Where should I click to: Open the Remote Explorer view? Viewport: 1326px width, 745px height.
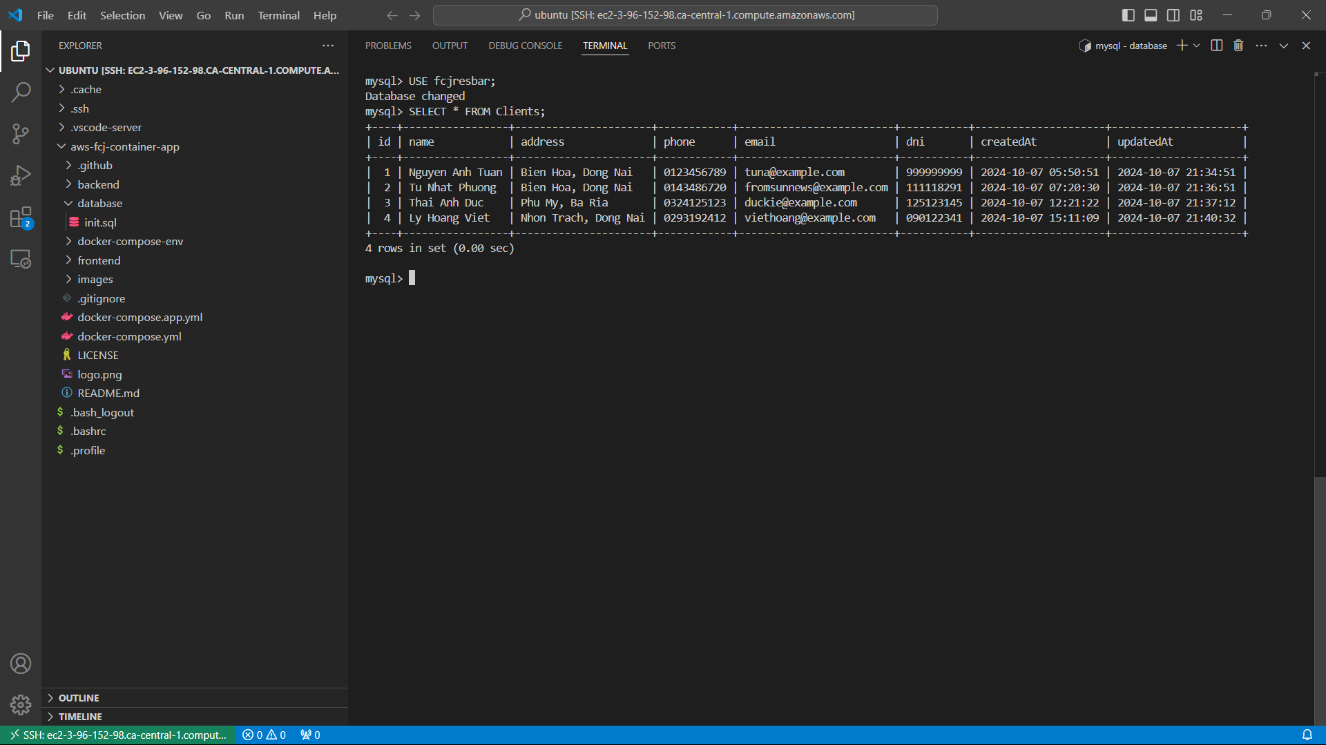pos(21,259)
